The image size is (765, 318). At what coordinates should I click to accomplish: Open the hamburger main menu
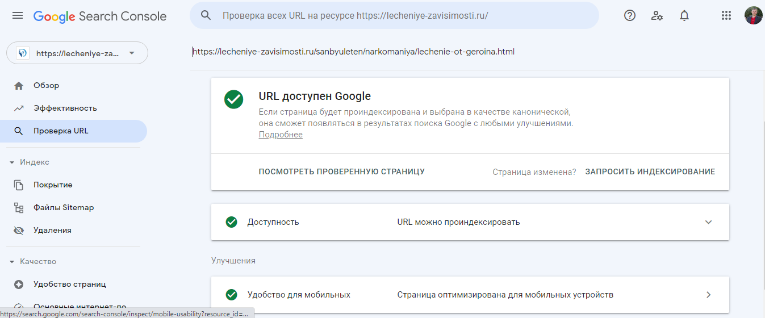pos(18,15)
